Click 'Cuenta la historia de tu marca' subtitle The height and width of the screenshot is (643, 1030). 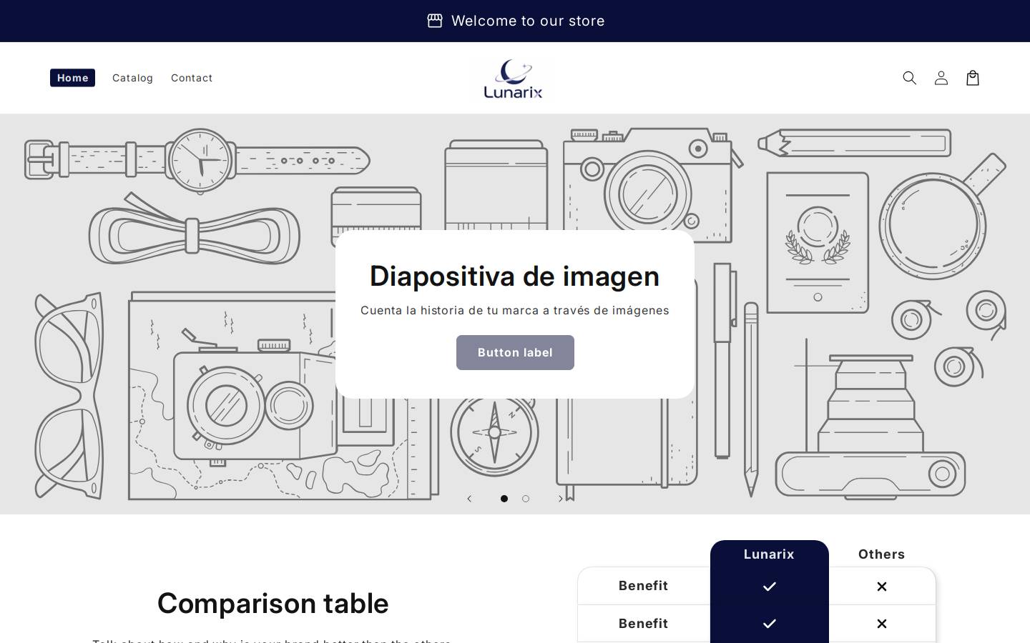click(x=514, y=310)
